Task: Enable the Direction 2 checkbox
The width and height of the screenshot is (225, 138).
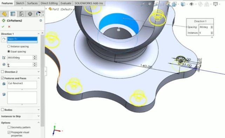Action: pos(2,72)
